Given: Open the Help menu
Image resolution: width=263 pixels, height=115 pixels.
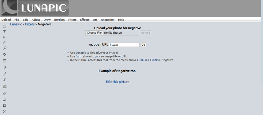Looking at the screenshot, I should [121, 20].
